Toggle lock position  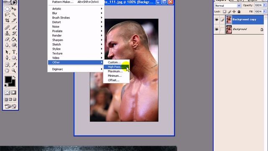point(234,12)
